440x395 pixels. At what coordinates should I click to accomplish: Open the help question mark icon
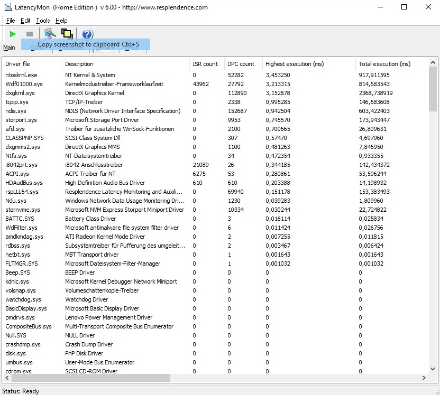pyautogui.click(x=87, y=34)
